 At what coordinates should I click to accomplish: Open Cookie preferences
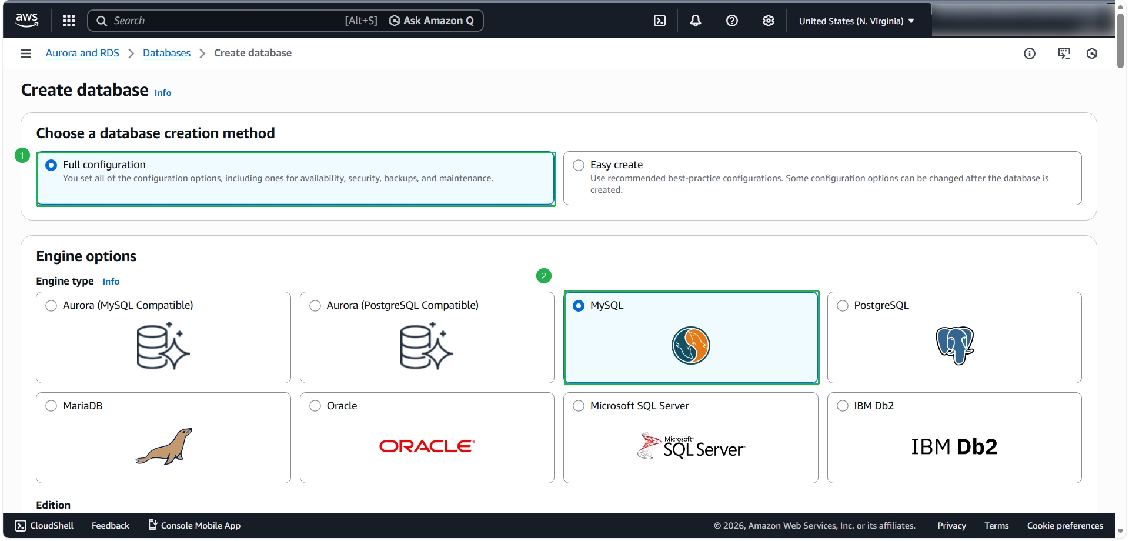coord(1065,526)
